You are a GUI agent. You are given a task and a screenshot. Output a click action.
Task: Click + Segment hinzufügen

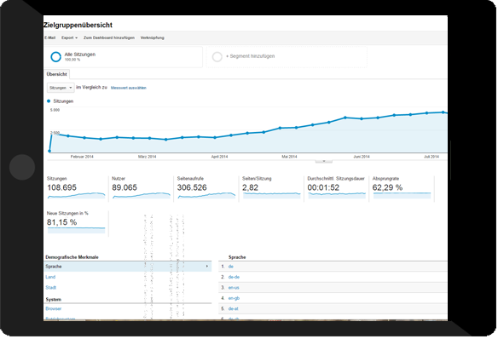tap(250, 56)
